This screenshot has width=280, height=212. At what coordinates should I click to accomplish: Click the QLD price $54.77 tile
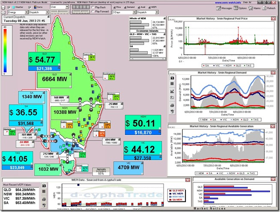click(44, 59)
